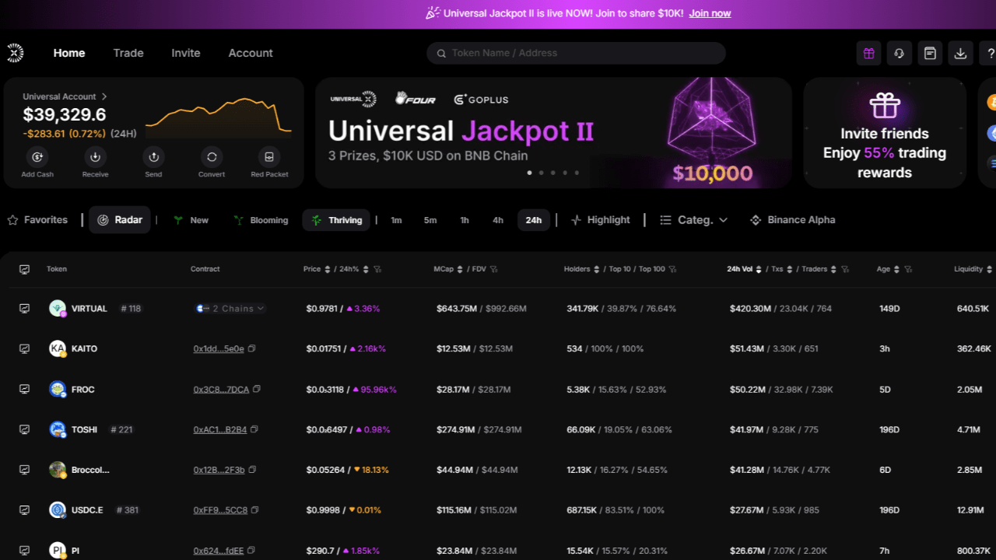The height and width of the screenshot is (560, 996).
Task: Click the Convert icon
Action: [x=212, y=156]
